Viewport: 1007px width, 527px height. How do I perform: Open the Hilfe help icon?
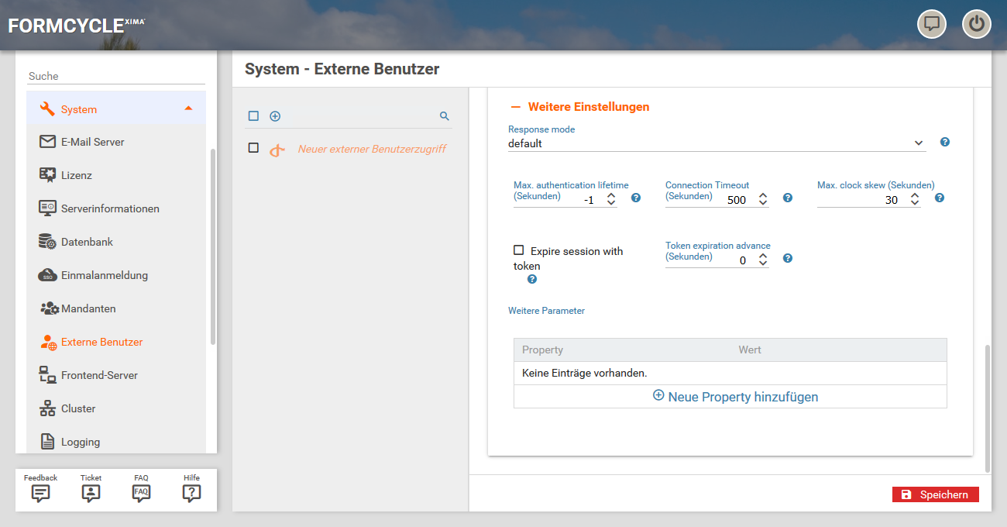pyautogui.click(x=191, y=493)
